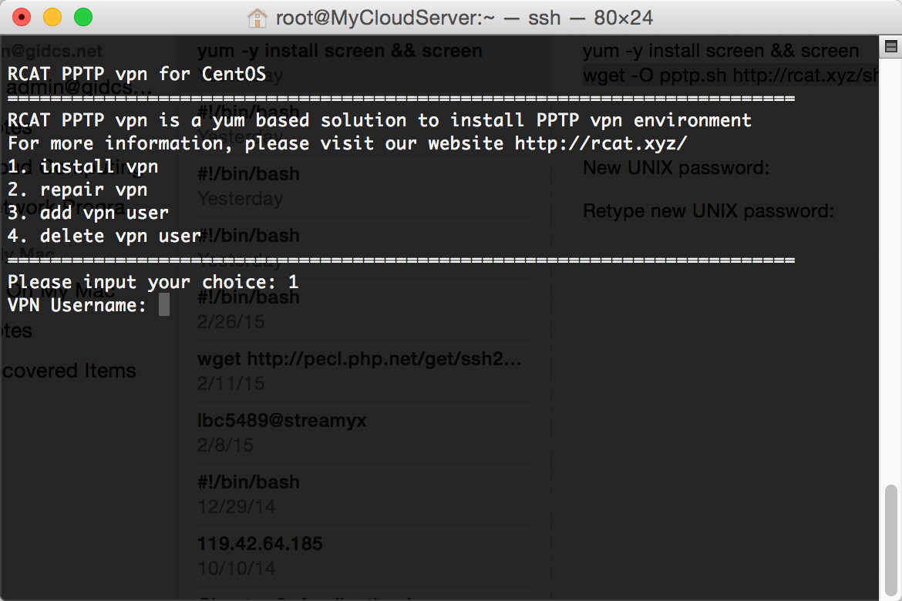Click the 'RCAT PPTP vpn for CentOS' heading
The width and height of the screenshot is (902, 601).
click(137, 74)
